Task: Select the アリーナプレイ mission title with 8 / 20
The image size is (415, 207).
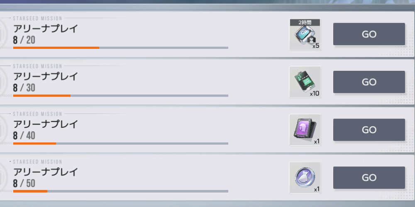Action: click(x=46, y=29)
